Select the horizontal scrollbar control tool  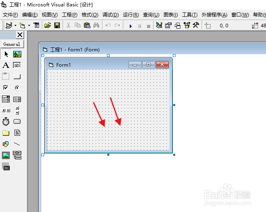click(6, 110)
